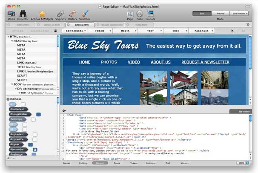This screenshot has height=173, width=258.
Task: Switch to the request_quote.html tab
Action: click(x=109, y=25)
